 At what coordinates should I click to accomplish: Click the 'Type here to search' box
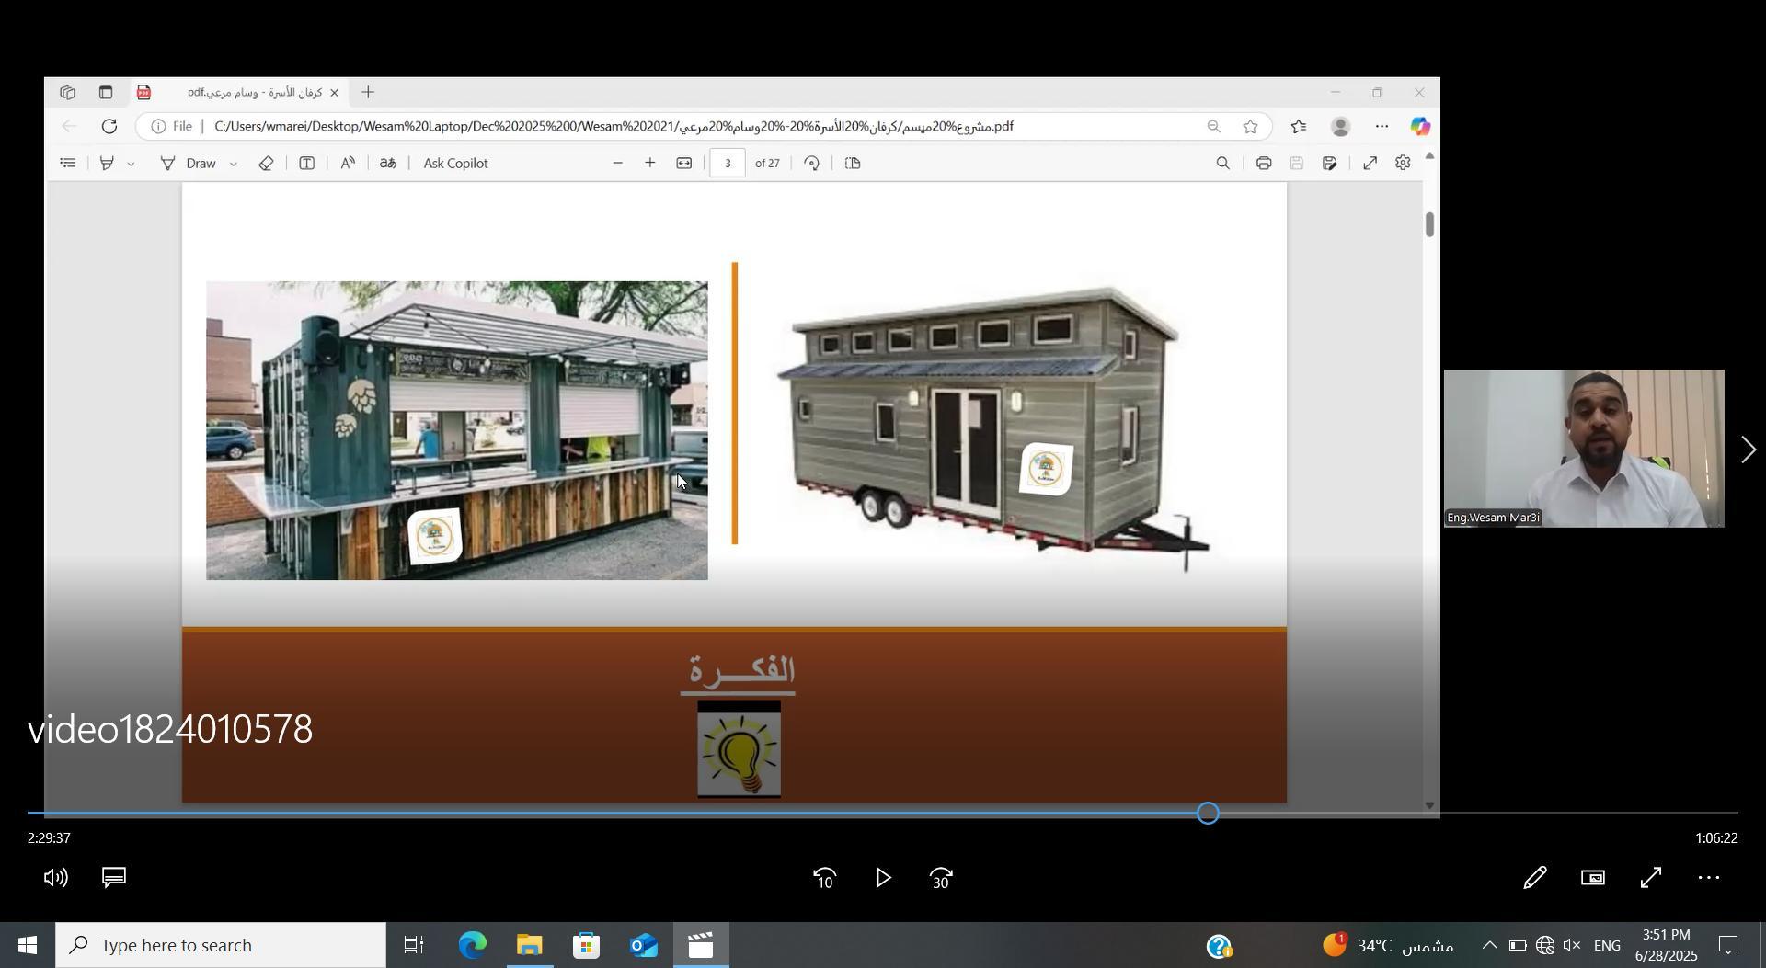tap(221, 945)
